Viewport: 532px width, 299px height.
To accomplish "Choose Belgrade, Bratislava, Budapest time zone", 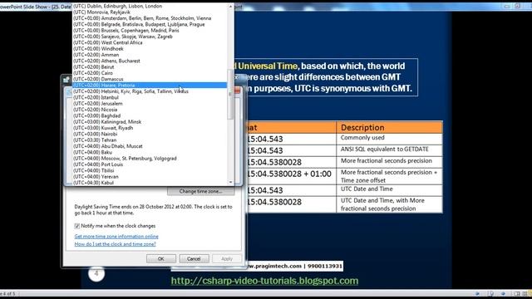I will point(150,24).
